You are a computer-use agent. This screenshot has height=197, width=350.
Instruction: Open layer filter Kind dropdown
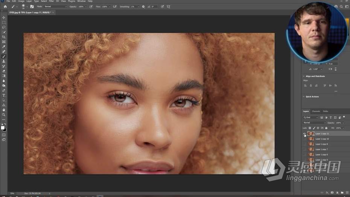[310, 118]
